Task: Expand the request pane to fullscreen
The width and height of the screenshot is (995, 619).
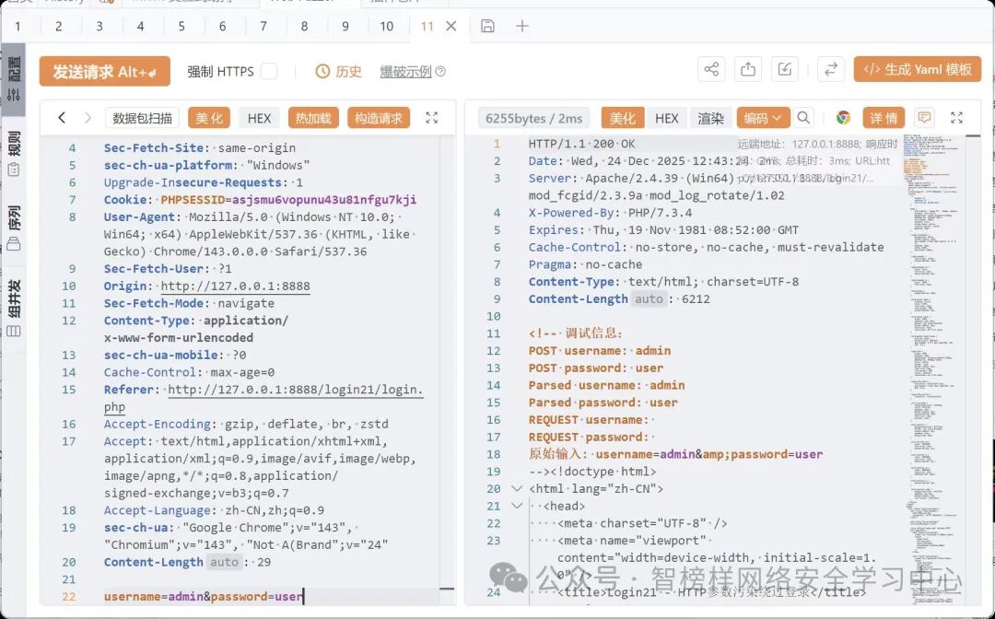Action: (x=432, y=117)
